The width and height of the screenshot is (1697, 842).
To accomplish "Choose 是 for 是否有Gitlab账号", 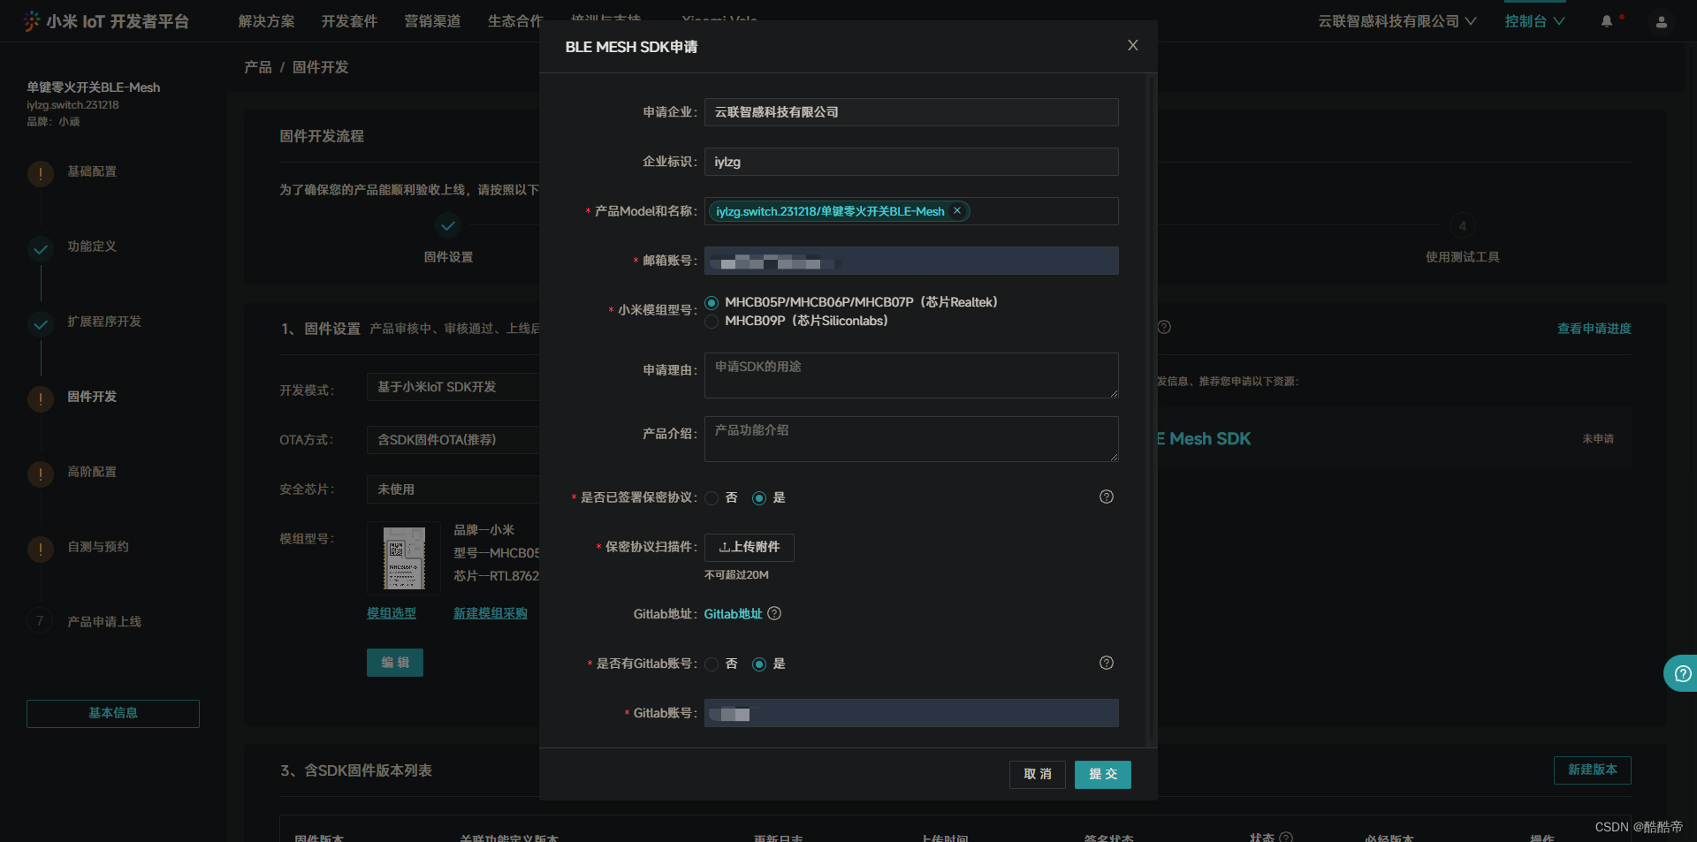I will tap(759, 664).
